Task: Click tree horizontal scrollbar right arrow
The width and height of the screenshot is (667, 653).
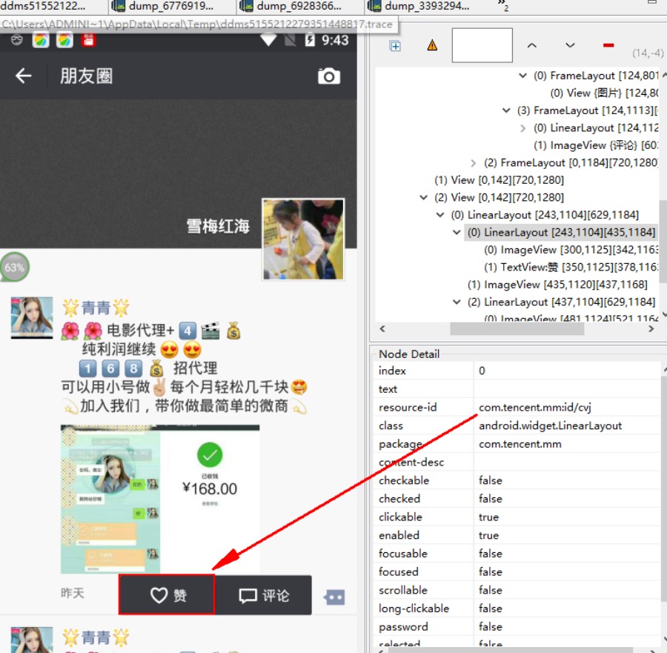Action: click(x=651, y=328)
